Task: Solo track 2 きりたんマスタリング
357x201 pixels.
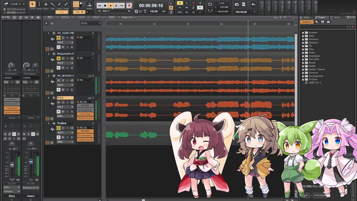Action: click(63, 58)
